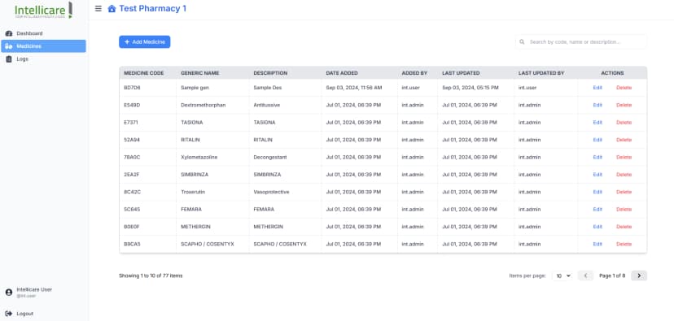Screen dimensions: 674x321
Task: Click the Added By column header
Action: coord(414,73)
